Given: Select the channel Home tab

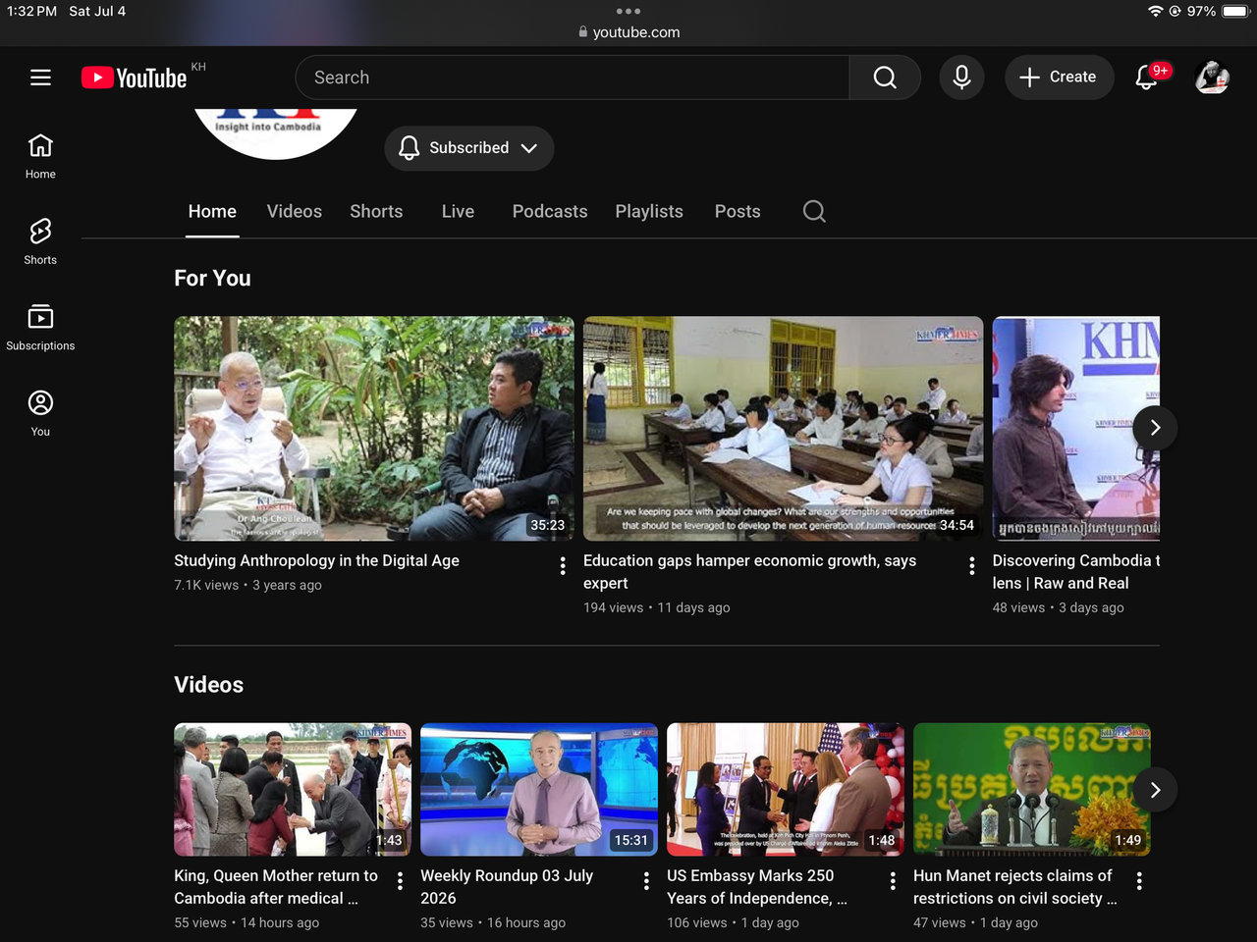Looking at the screenshot, I should (x=212, y=211).
